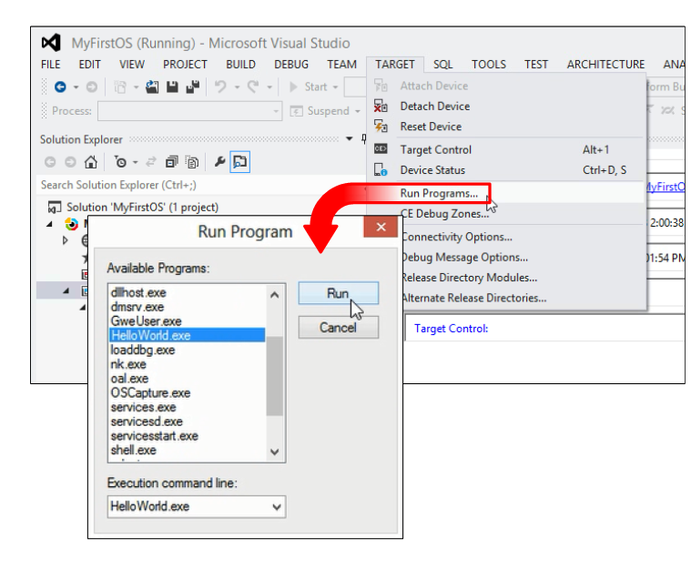Select Solution 'MyFirstOS' tree node
The width and height of the screenshot is (691, 569).
click(x=142, y=208)
